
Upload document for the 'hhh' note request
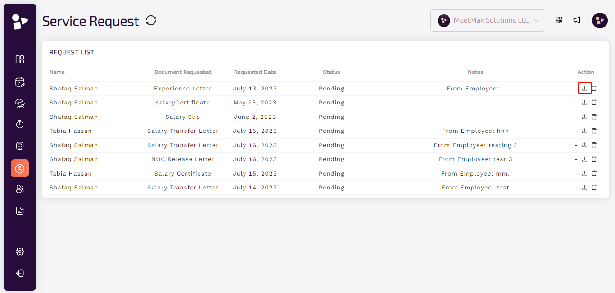(x=584, y=131)
